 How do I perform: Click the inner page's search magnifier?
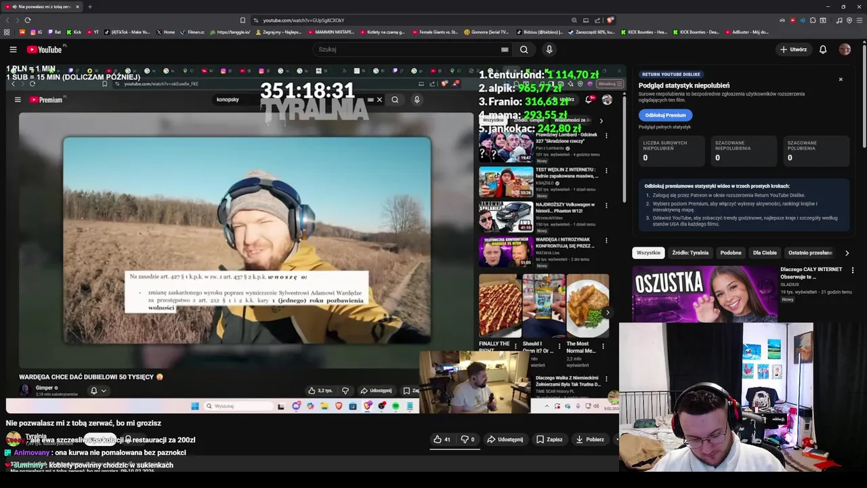click(395, 100)
